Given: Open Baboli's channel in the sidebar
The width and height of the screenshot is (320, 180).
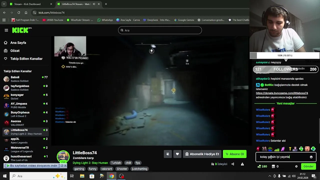Looking at the screenshot, I should pos(25,79).
